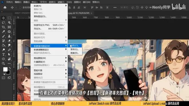This screenshot has height=106, width=189.
Task: Click the Photoshop Ps app icon
Action: pyautogui.click(x=2, y=2)
